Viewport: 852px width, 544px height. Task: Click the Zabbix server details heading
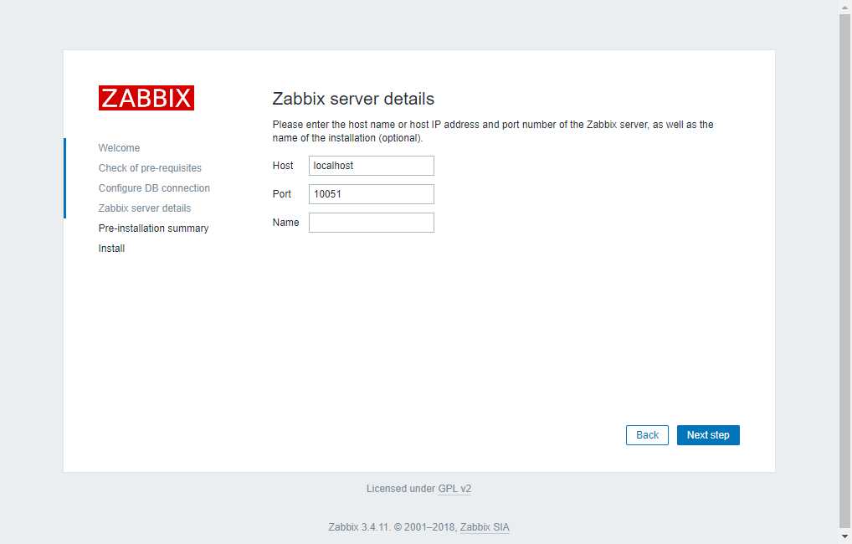[353, 99]
